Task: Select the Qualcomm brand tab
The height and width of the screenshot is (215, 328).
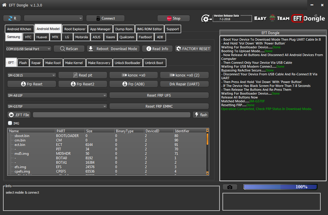Action: [x=127, y=37]
